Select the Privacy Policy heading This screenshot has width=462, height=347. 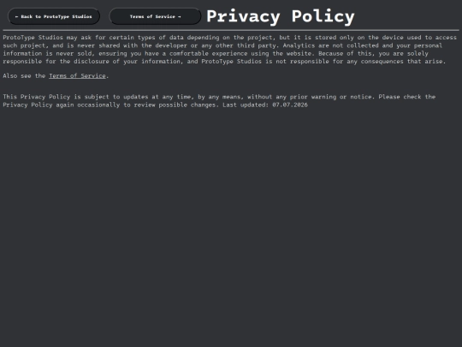tap(281, 16)
